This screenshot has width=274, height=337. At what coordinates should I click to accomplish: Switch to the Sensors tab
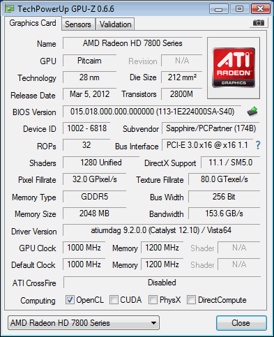78,24
